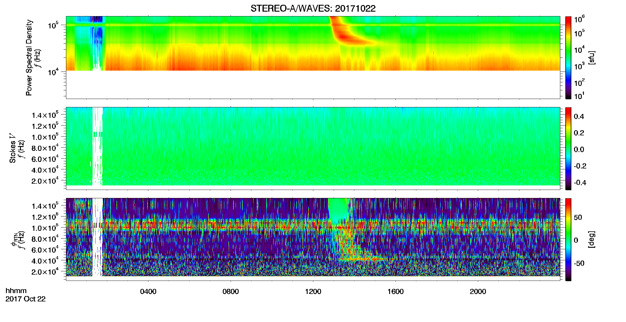Select the 1600 time axis label
This screenshot has height=322, width=626.
(x=395, y=292)
